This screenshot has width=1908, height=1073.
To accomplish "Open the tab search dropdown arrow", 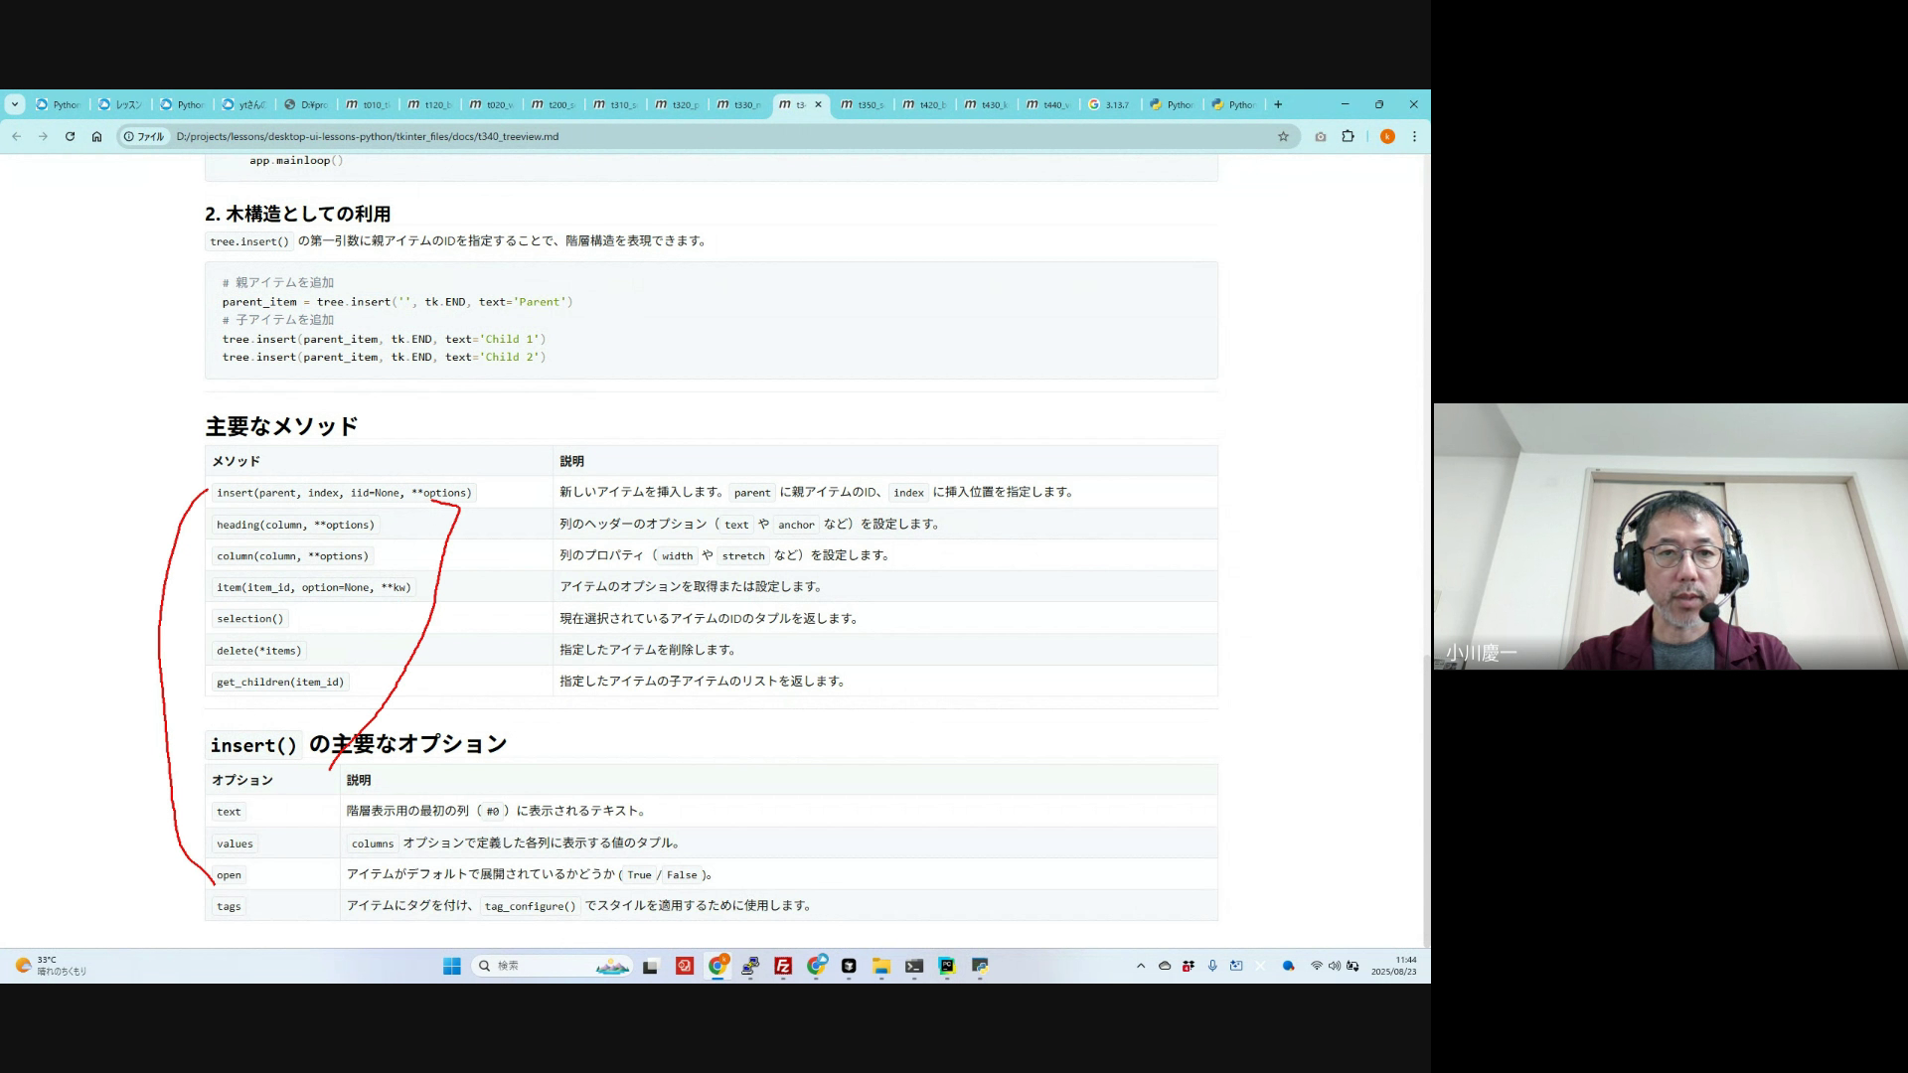I will [14, 104].
